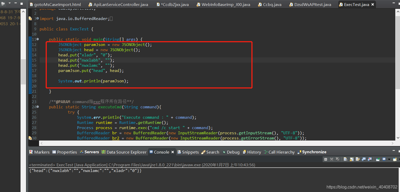Open a new console

pyautogui.click(x=395, y=159)
